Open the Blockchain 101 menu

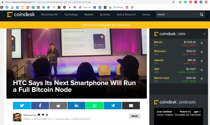pyautogui.click(x=49, y=15)
